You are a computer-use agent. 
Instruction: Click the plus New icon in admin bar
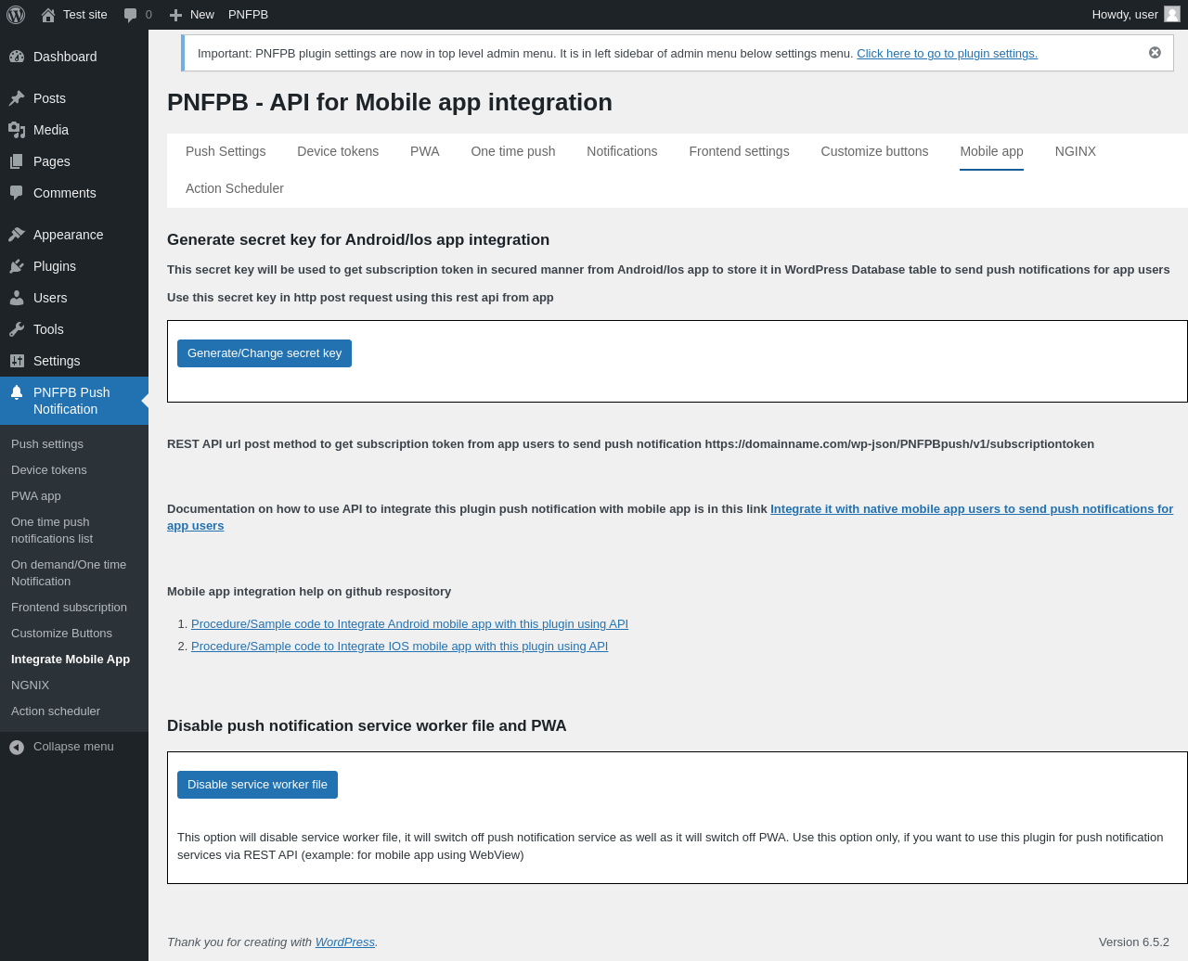coord(175,15)
